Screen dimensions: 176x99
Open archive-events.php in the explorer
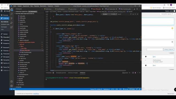(25, 62)
